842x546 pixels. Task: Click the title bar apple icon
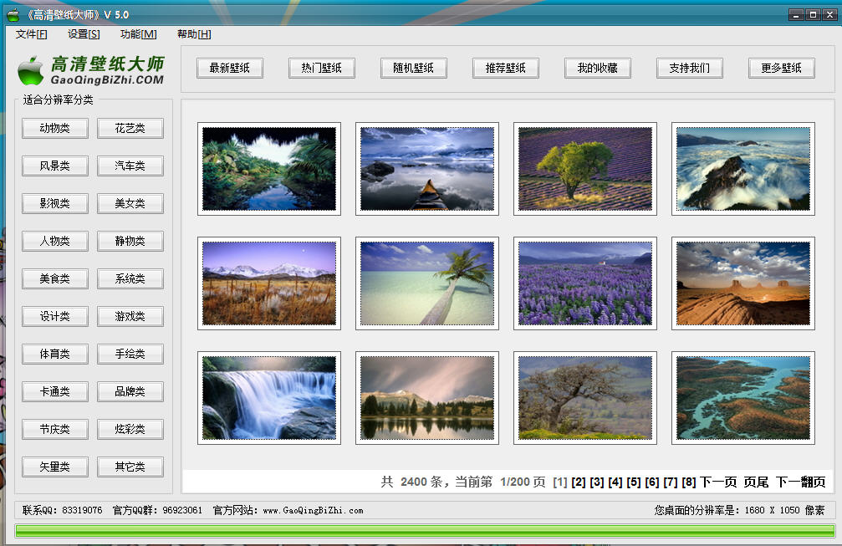pos(13,14)
